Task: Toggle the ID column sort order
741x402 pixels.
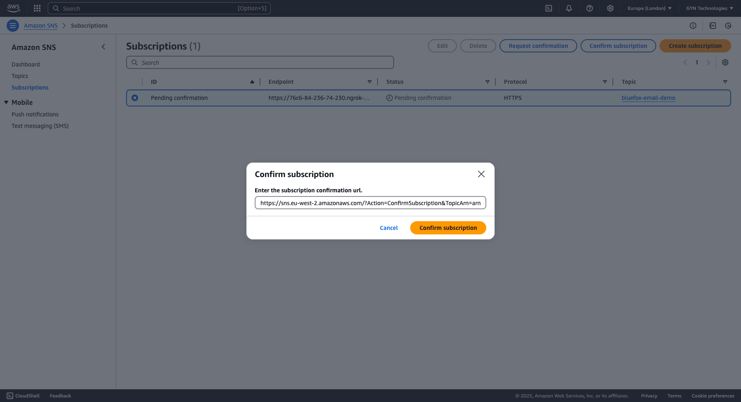Action: click(x=252, y=82)
